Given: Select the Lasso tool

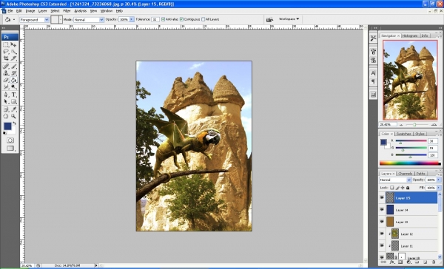Looking at the screenshot, I should pyautogui.click(x=6, y=52).
